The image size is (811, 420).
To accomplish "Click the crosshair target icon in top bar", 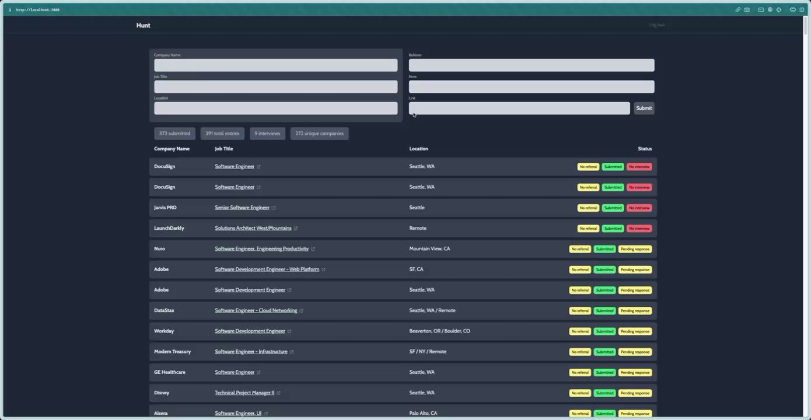I will (x=778, y=9).
